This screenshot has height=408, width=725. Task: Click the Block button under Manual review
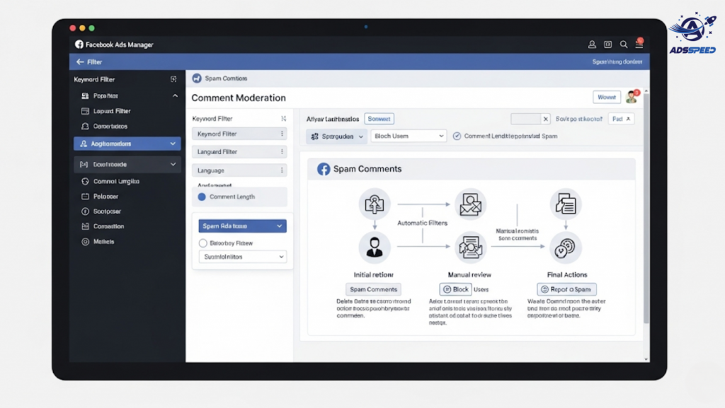(x=455, y=289)
